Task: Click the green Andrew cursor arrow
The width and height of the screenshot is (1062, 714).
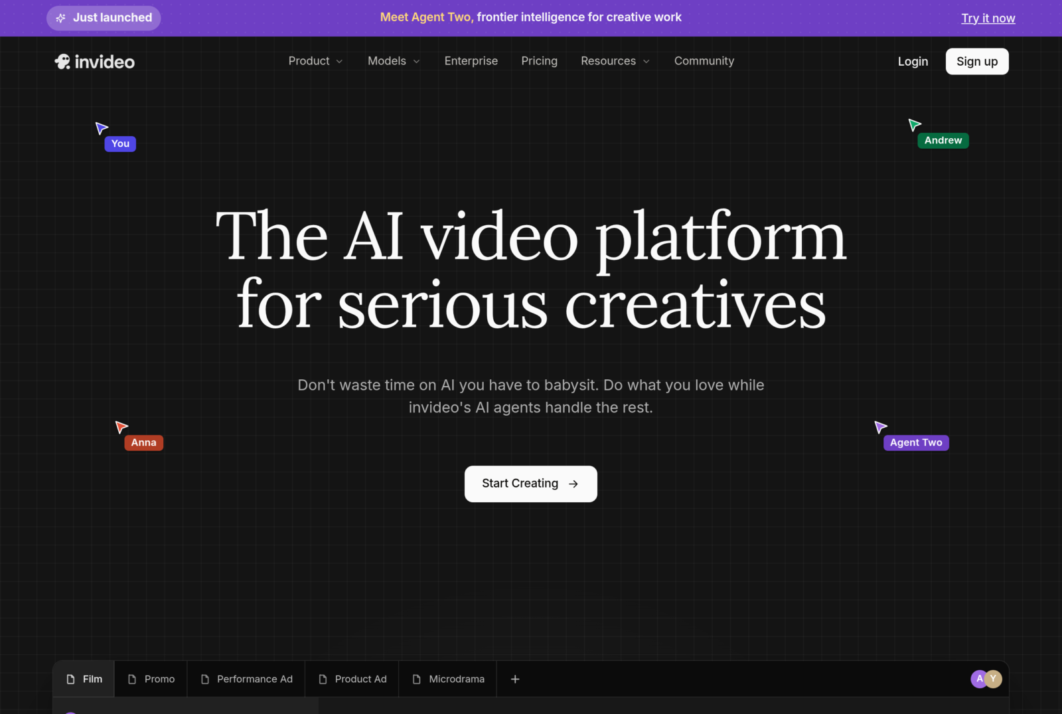Action: coord(915,124)
